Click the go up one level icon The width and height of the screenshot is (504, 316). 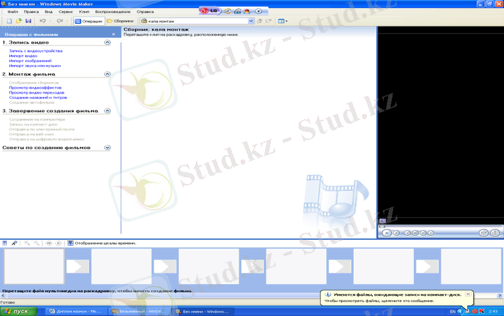tap(260, 21)
